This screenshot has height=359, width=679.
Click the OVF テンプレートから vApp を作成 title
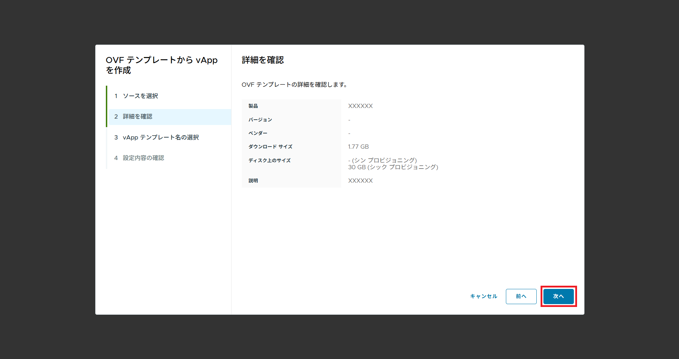coord(161,65)
